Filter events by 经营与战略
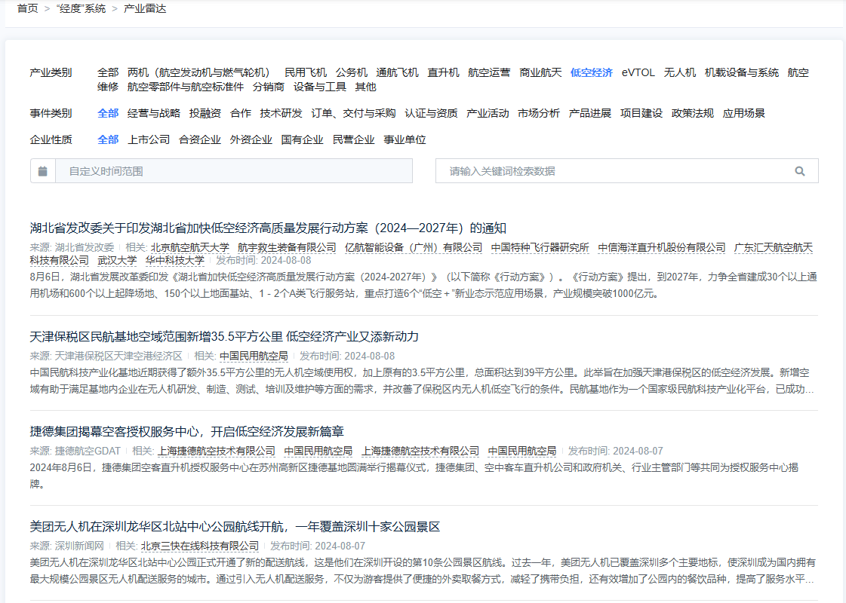 tap(154, 113)
